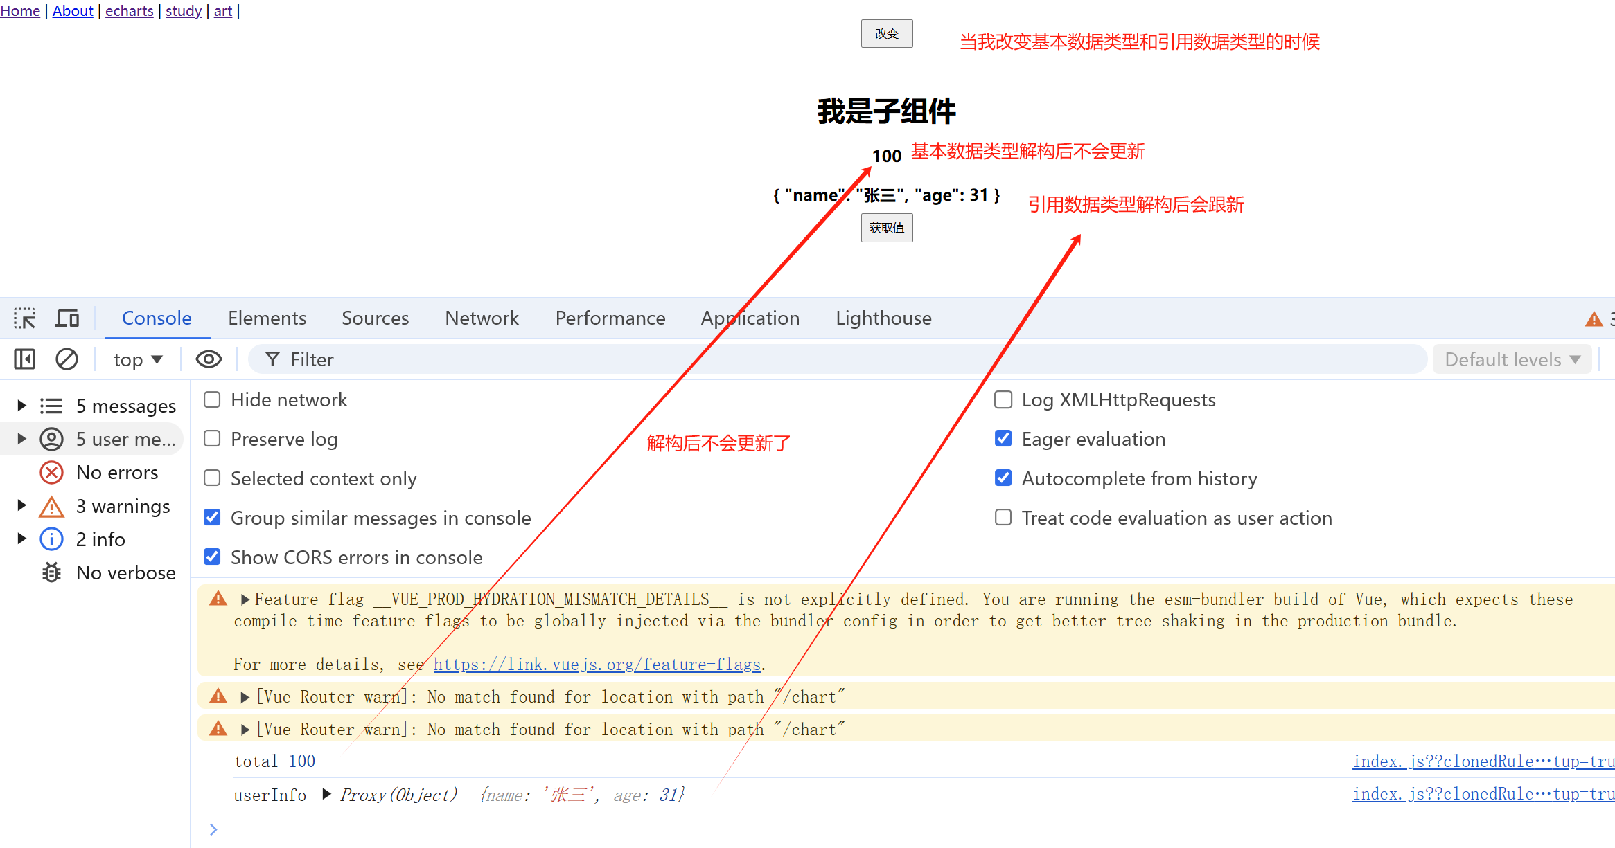
Task: Enable the Preserve log checkbox
Action: pyautogui.click(x=211, y=438)
